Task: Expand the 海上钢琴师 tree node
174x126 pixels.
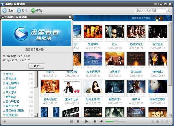Action: coord(4,83)
